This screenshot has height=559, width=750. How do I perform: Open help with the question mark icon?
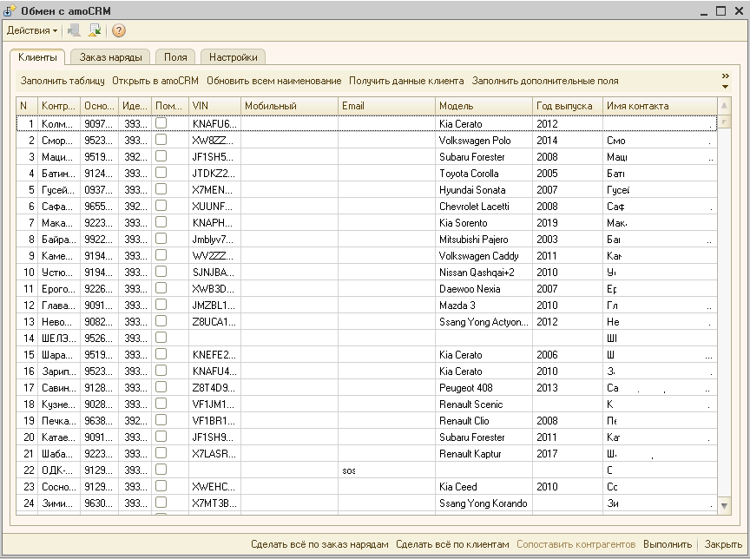tap(119, 30)
